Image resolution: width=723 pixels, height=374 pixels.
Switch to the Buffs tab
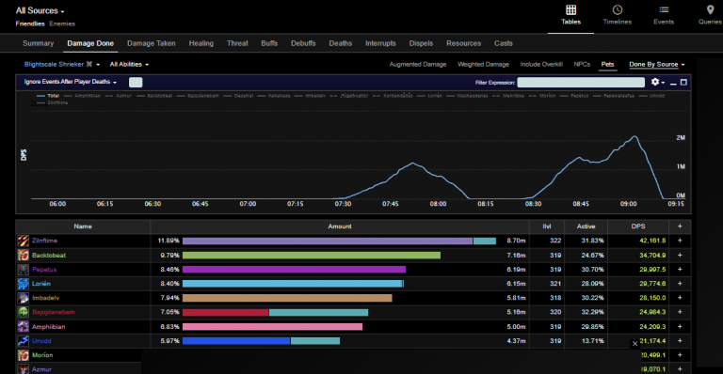(269, 43)
